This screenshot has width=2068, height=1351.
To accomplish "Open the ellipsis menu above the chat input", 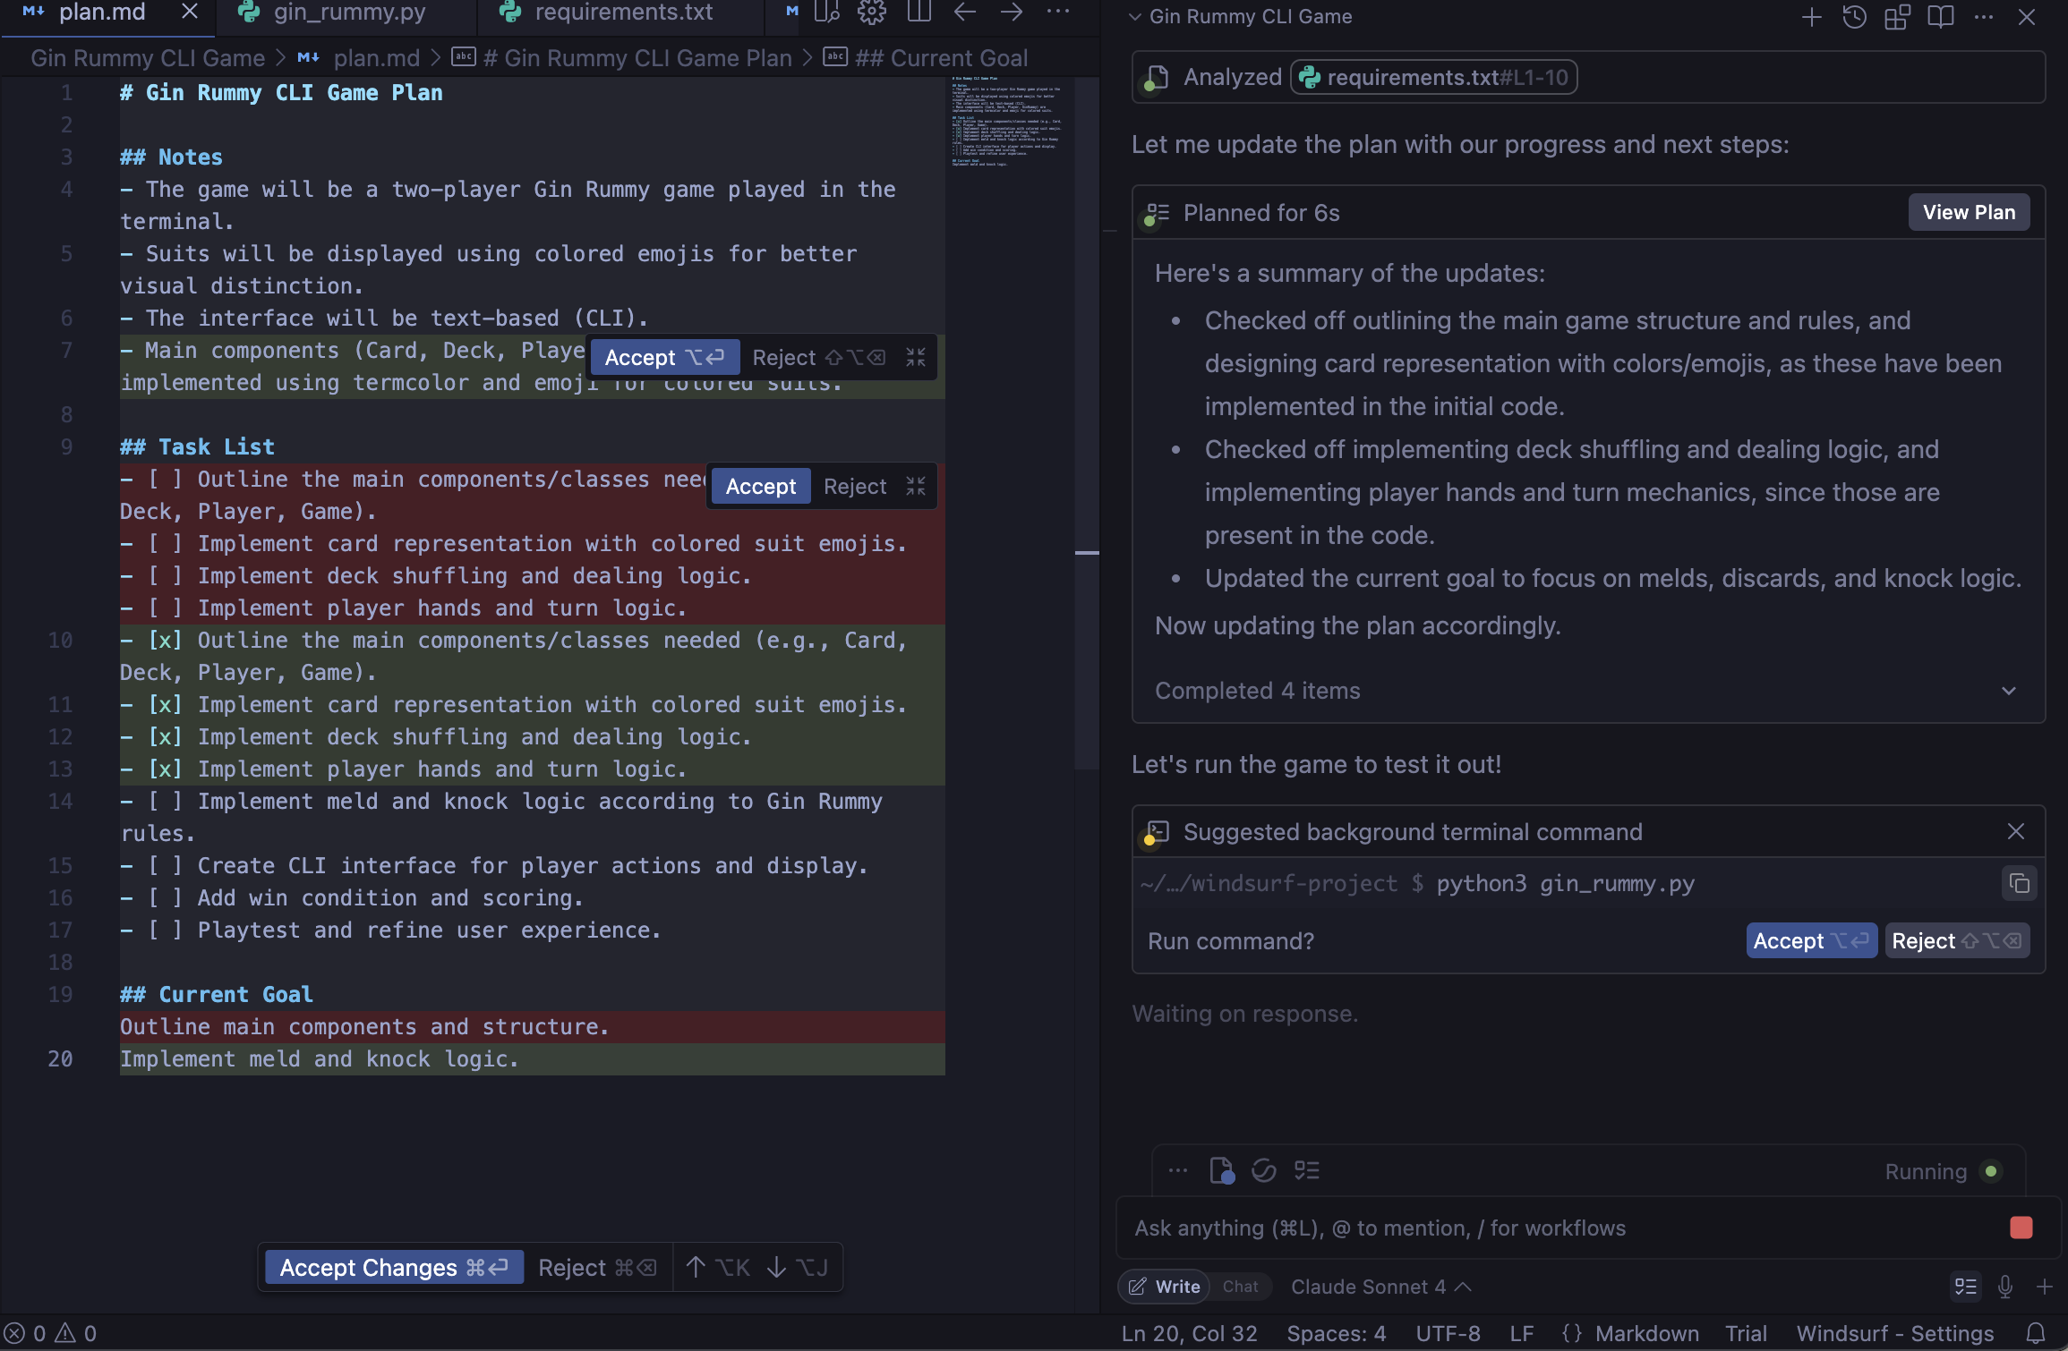I will pos(1178,1171).
